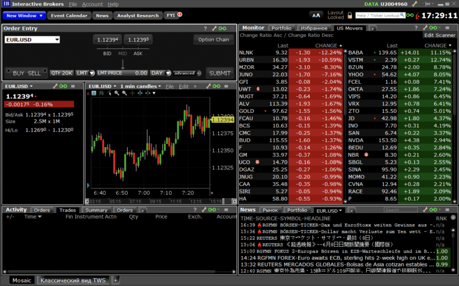Click the red X icon in chart toolbar
The width and height of the screenshot is (459, 286).
pyautogui.click(x=88, y=93)
